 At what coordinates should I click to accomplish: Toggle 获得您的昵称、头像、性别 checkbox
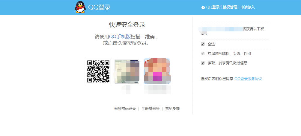tap(203, 54)
